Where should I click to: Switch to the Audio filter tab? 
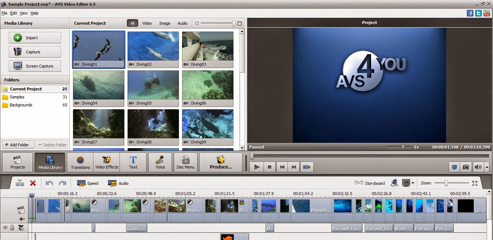click(x=183, y=23)
